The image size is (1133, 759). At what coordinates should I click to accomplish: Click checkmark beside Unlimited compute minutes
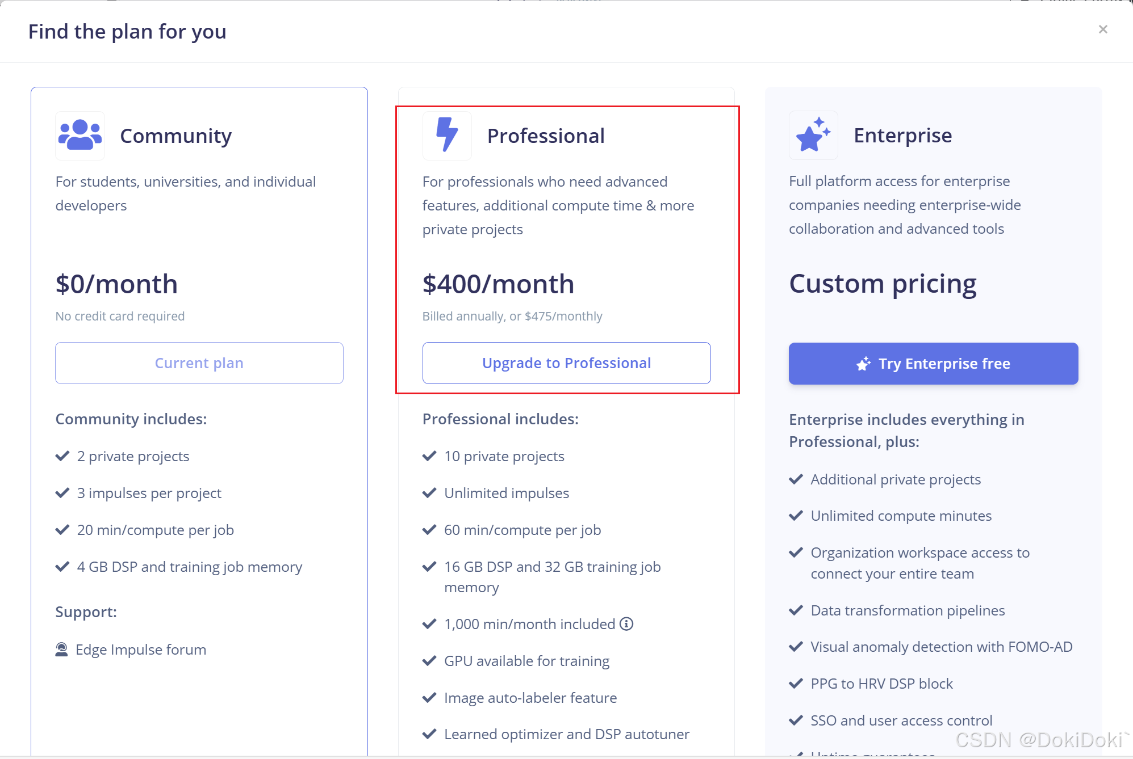point(796,516)
